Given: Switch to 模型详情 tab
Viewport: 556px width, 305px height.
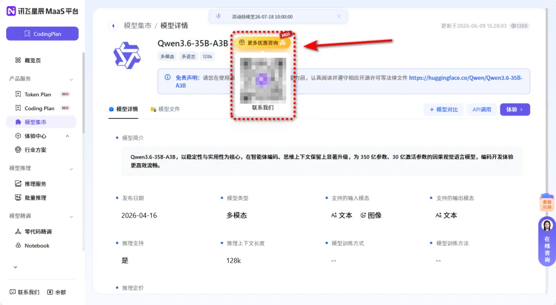Looking at the screenshot, I should click(x=124, y=109).
